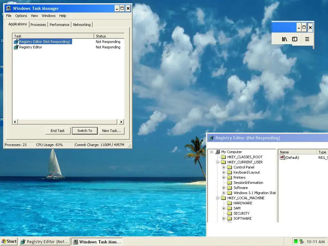Click the SECURITY folder icon
Viewport: 328px width, 246px height.
click(x=230, y=213)
